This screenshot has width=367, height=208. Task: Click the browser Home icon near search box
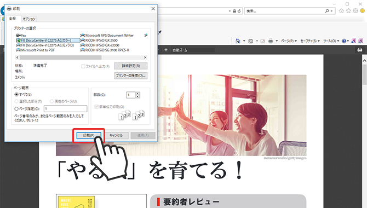341,11
